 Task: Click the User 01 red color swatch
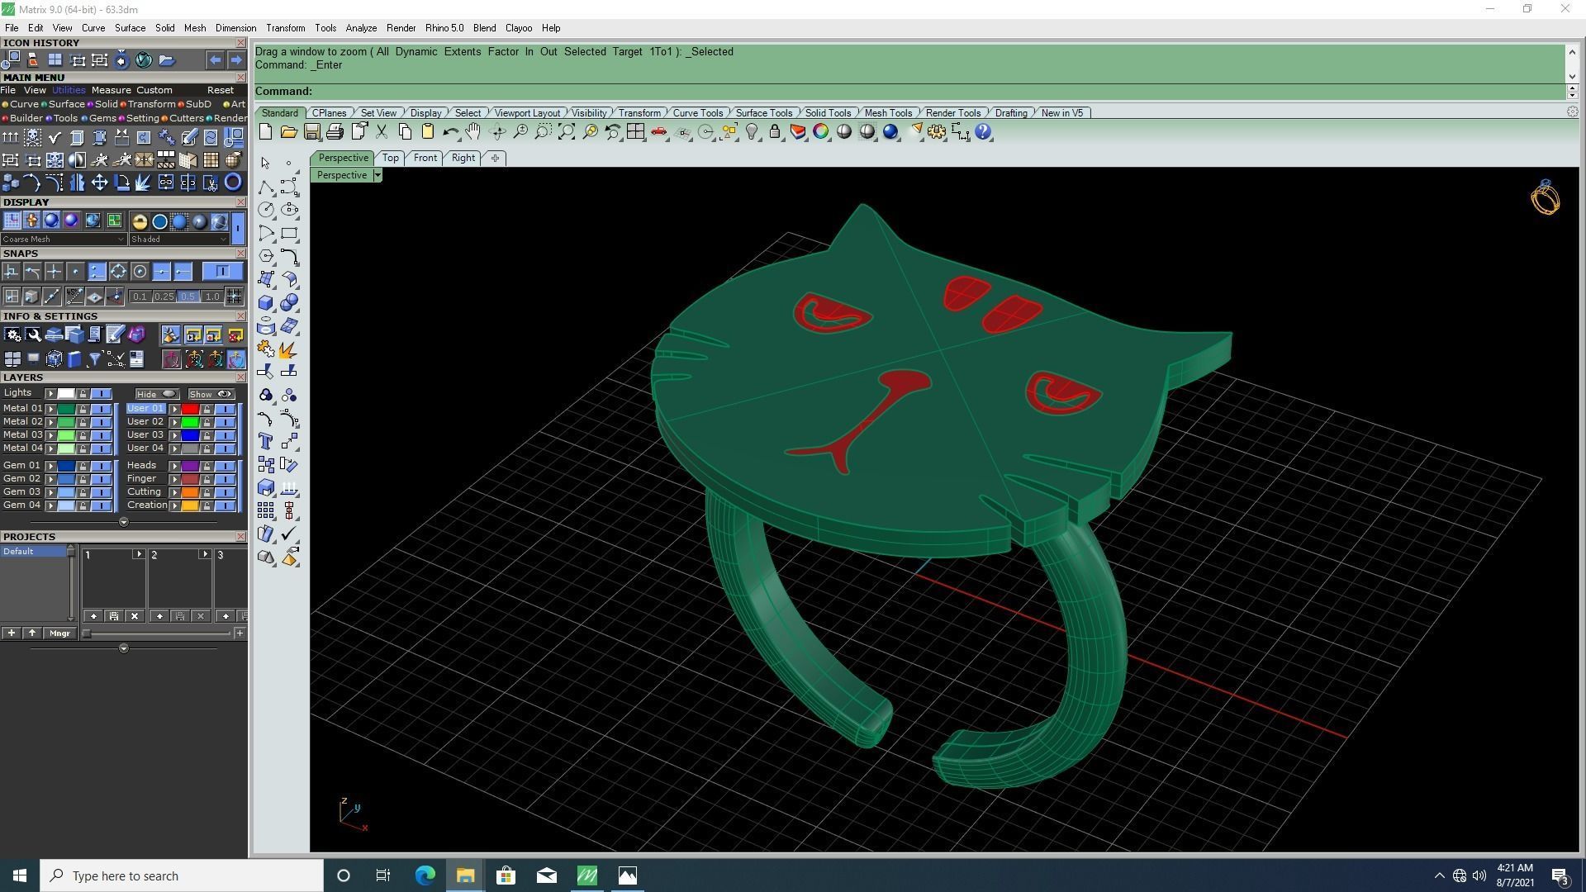[x=190, y=409]
